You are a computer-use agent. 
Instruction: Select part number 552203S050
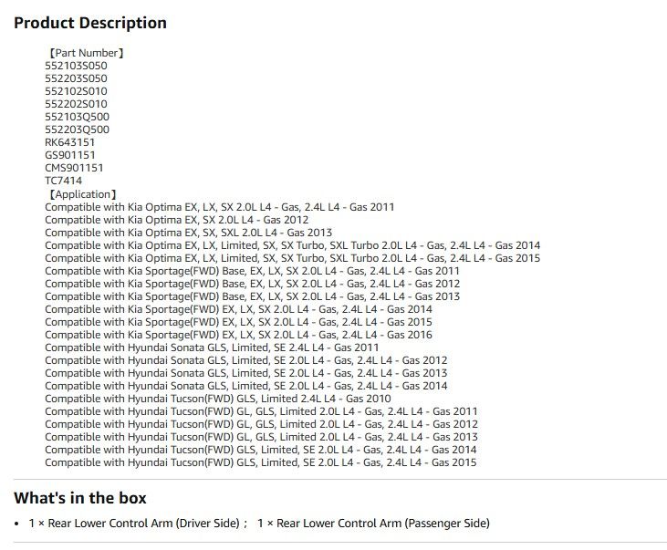pos(76,78)
